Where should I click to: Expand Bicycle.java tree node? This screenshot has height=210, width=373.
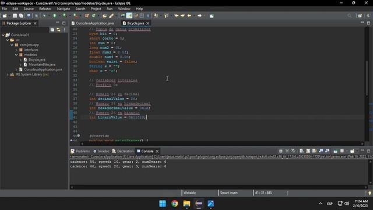[x=20, y=60]
